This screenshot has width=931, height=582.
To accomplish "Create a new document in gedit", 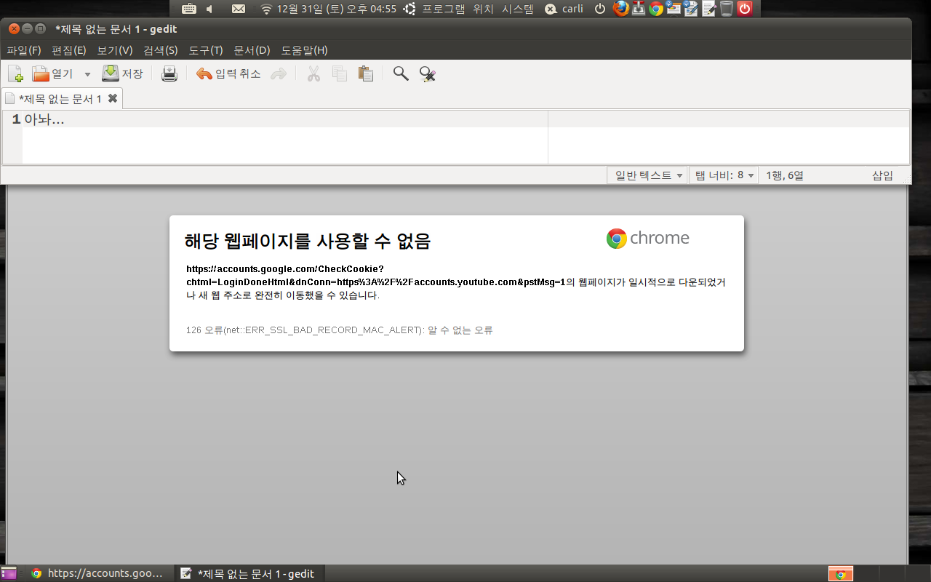I will tap(15, 73).
